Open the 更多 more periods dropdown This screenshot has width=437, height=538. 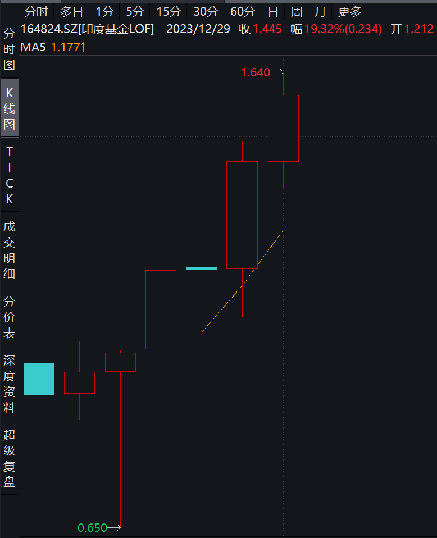[350, 12]
